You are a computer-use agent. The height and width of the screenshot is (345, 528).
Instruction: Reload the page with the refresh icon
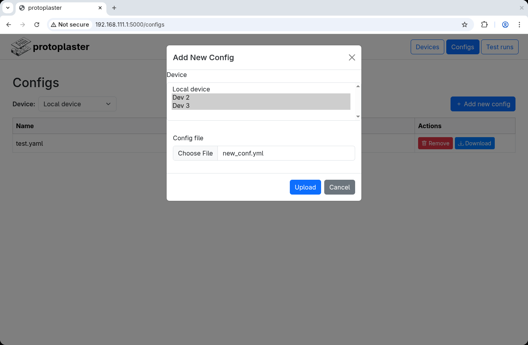pos(36,24)
